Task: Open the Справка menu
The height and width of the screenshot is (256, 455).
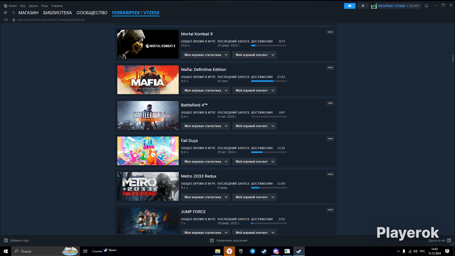Action: pos(57,6)
